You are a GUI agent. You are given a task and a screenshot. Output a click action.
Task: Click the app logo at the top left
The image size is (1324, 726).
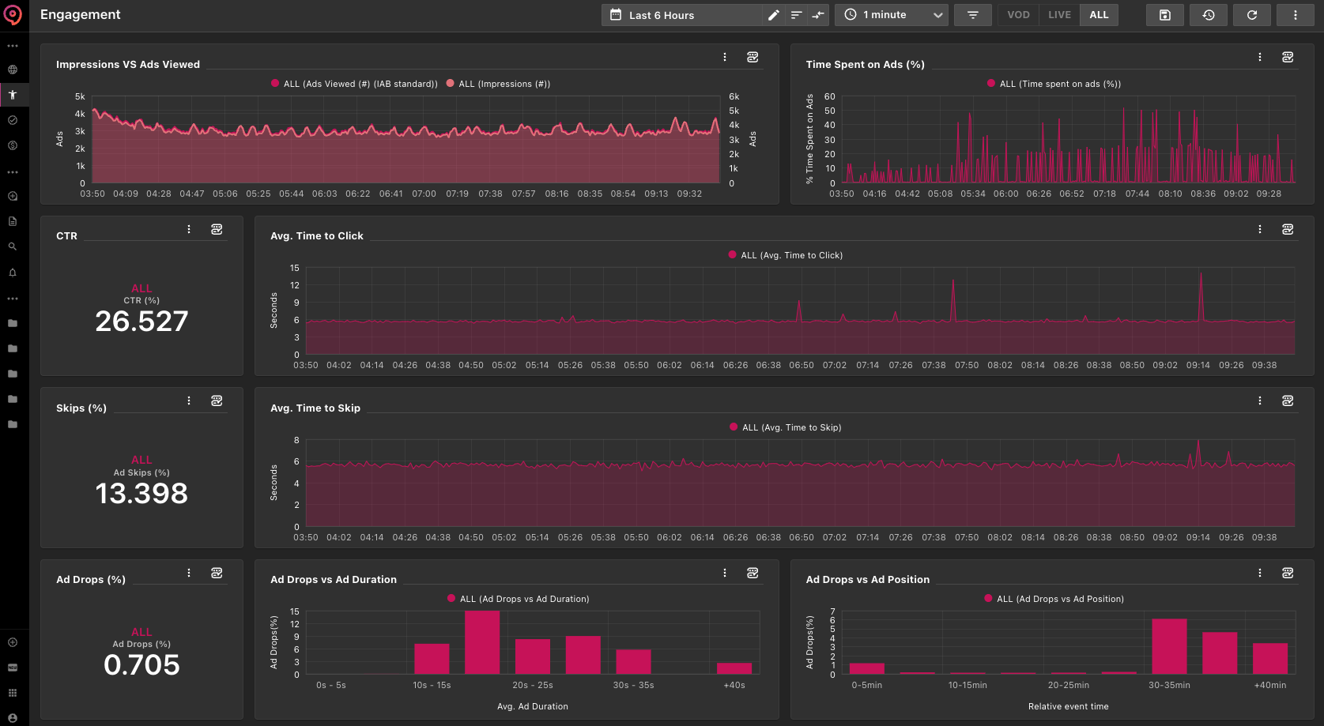click(x=13, y=15)
